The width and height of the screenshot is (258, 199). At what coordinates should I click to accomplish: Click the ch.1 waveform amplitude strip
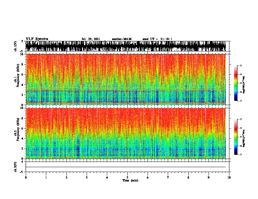click(x=126, y=46)
